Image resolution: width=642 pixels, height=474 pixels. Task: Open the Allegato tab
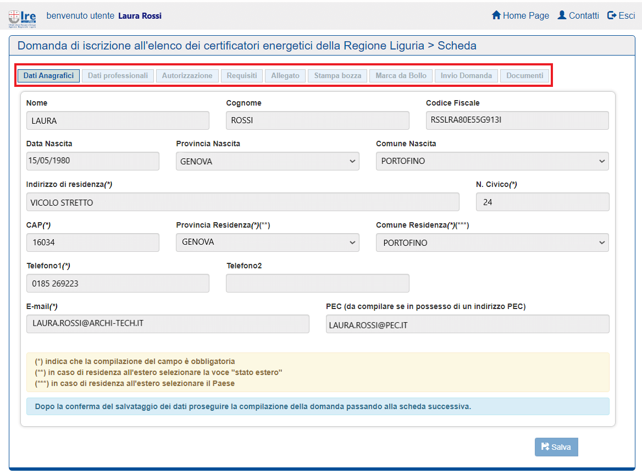point(285,75)
